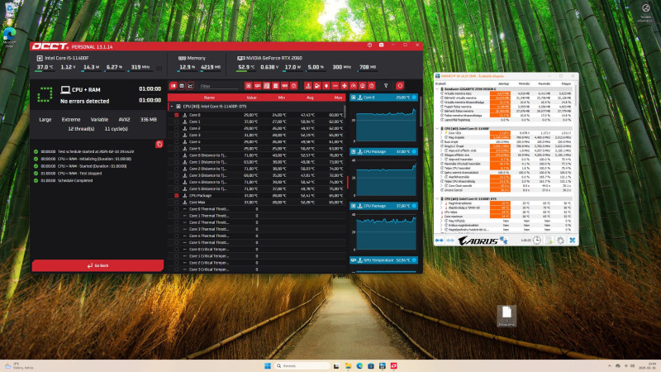Screen dimensions: 661x372
Task: Click the Memory summary header in OCCT
Action: click(192, 58)
